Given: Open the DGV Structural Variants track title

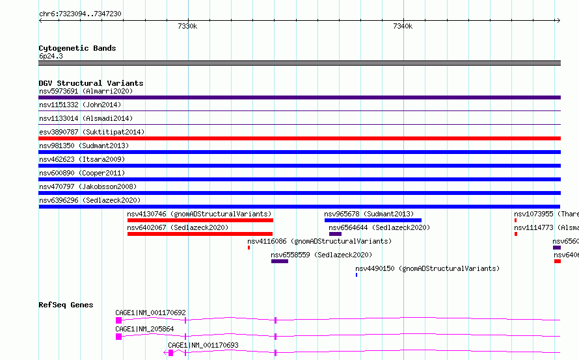Looking at the screenshot, I should (x=91, y=83).
